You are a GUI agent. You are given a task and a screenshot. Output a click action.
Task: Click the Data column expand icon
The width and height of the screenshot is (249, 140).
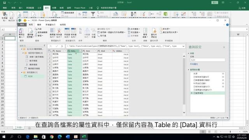click(x=81, y=51)
